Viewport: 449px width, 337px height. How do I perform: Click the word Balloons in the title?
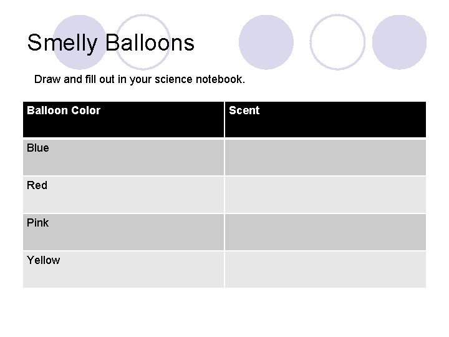pyautogui.click(x=150, y=43)
